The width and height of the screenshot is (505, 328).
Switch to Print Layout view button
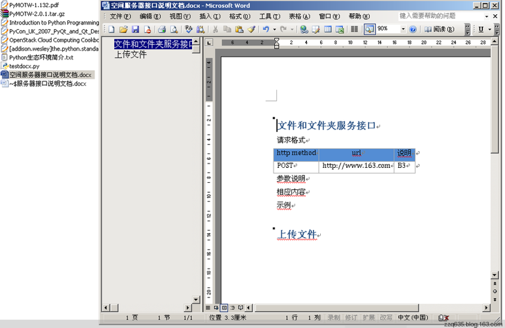click(x=224, y=308)
